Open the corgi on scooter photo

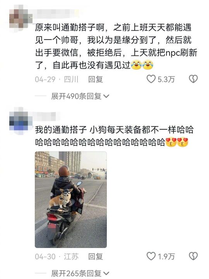click(71, 200)
